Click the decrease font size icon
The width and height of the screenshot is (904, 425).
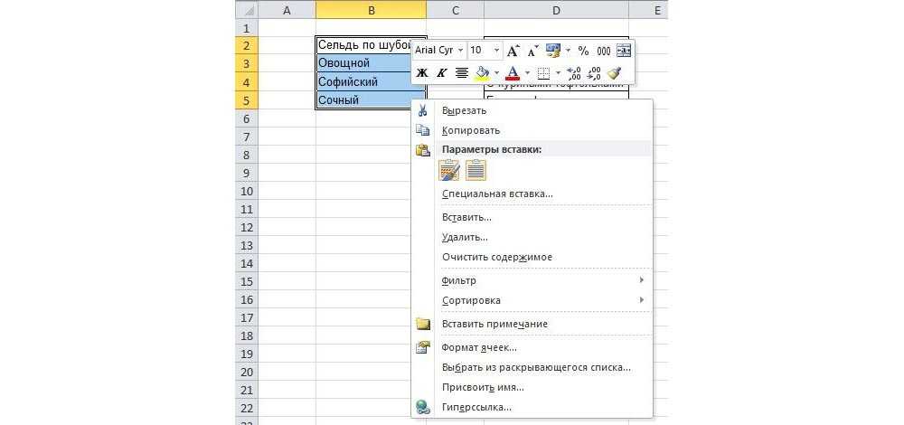[x=533, y=51]
